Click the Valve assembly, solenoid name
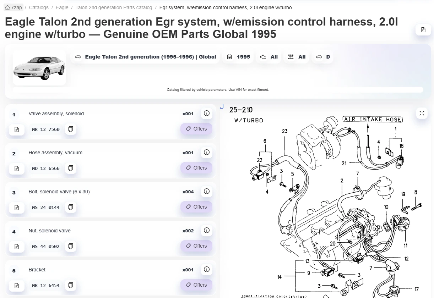434x298 pixels. click(x=56, y=114)
